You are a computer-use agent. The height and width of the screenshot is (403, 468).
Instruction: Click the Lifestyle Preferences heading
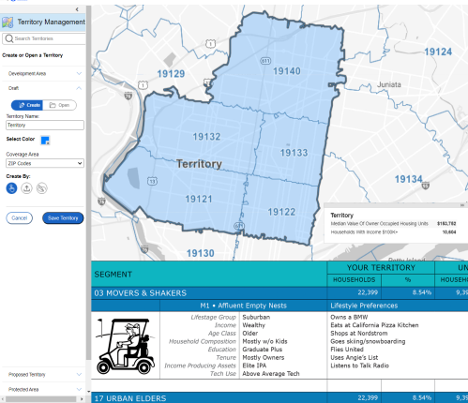pos(364,306)
